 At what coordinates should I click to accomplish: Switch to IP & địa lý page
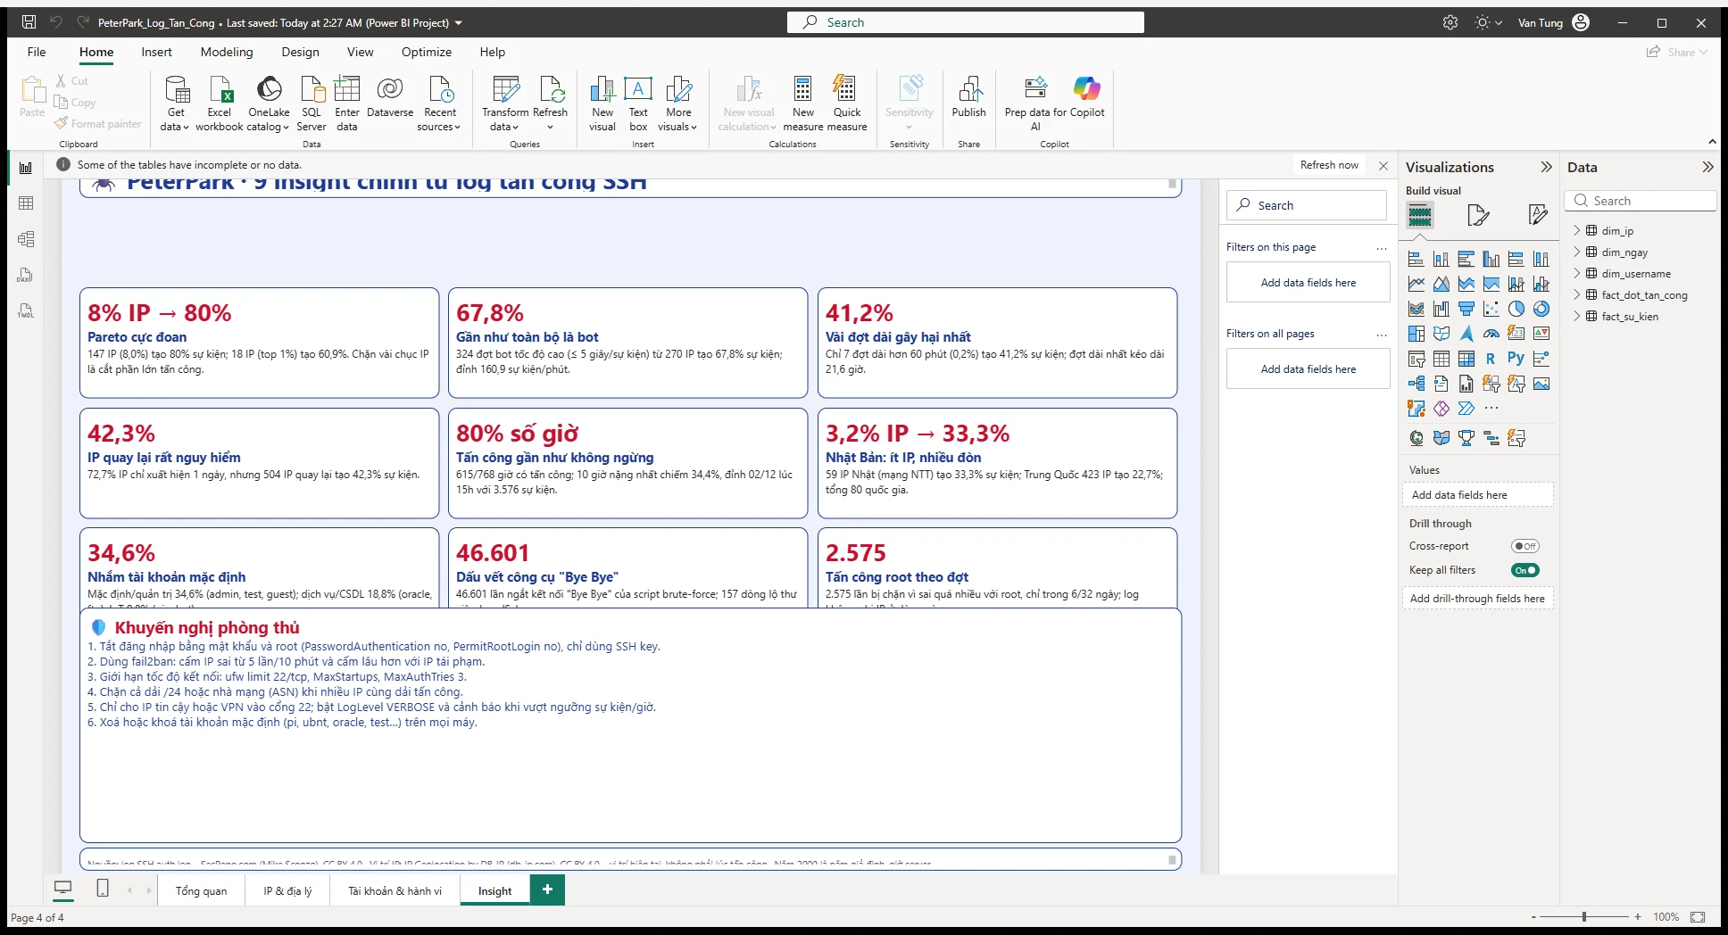pyautogui.click(x=287, y=890)
